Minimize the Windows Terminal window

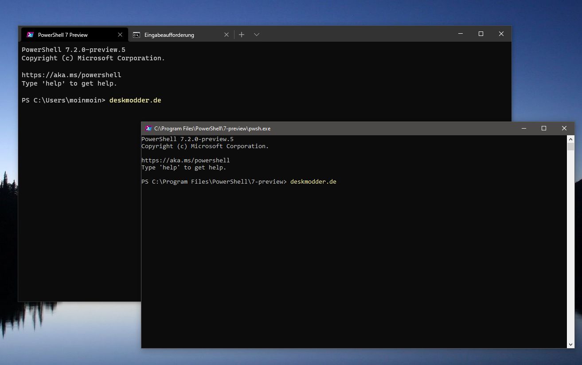461,34
